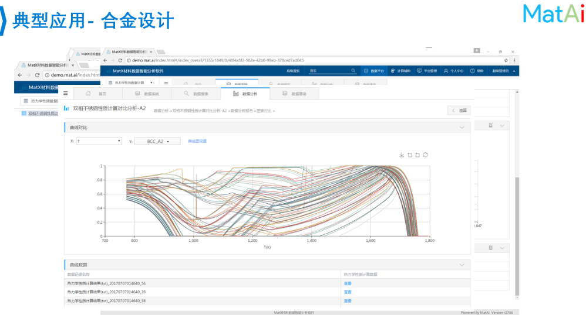This screenshot has width=586, height=315.
Task: Click the chart download icon
Action: 402,155
